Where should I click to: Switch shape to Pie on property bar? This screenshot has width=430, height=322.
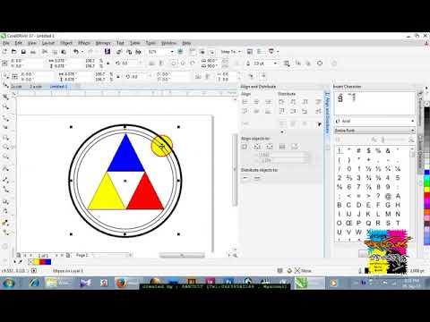coord(183,64)
